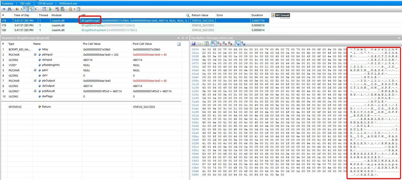The image size is (402, 180).
Task: Select the BCryptDestroyHash API call row
Action: (x=93, y=30)
